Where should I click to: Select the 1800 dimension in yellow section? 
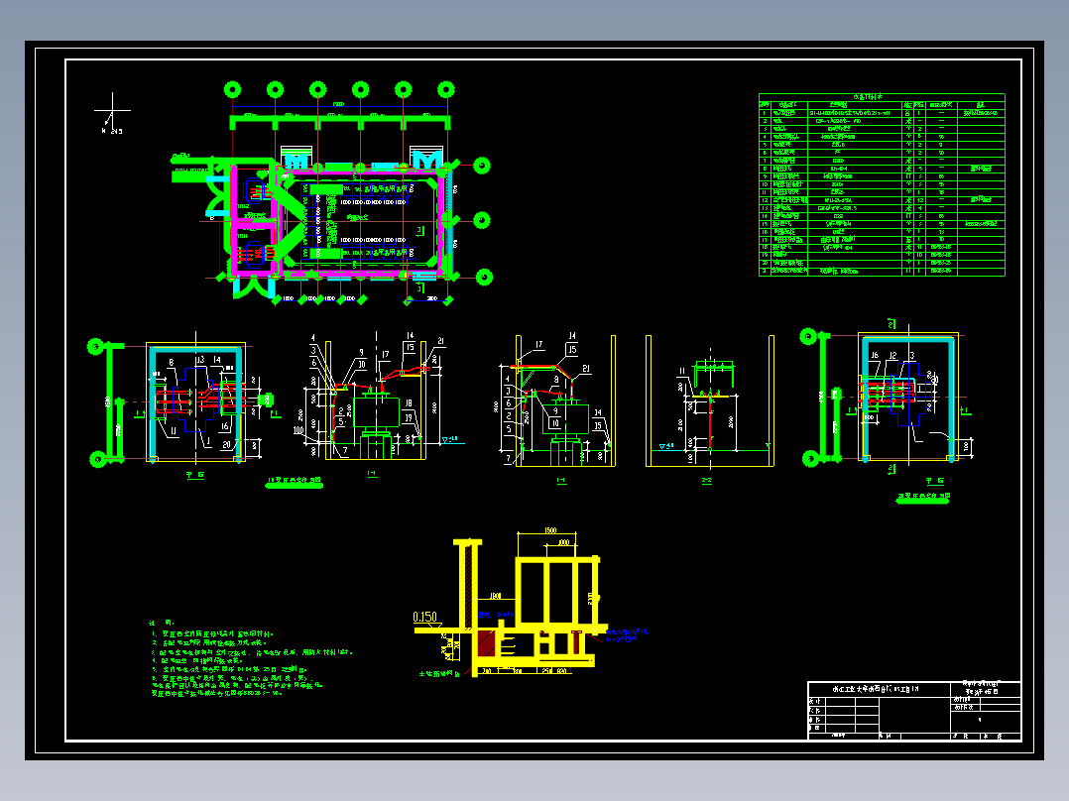pos(496,596)
